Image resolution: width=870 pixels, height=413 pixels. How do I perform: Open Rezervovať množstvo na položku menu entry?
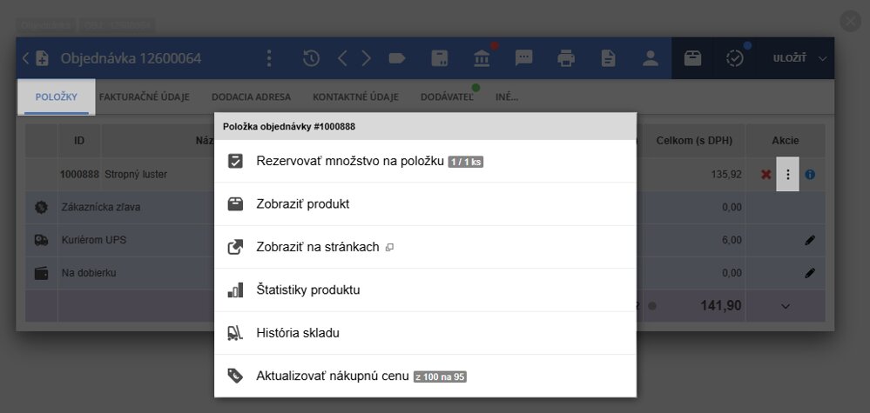click(x=425, y=161)
